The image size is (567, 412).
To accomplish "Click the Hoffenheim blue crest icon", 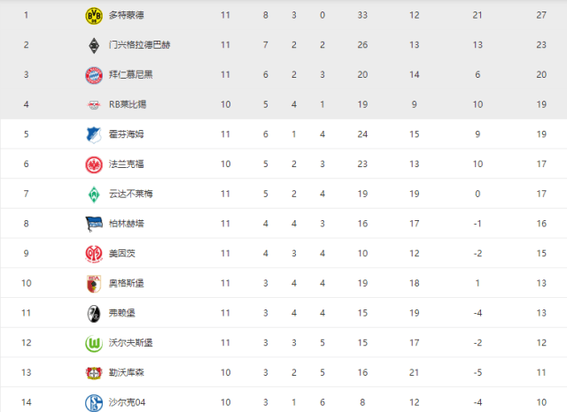I will pos(93,135).
